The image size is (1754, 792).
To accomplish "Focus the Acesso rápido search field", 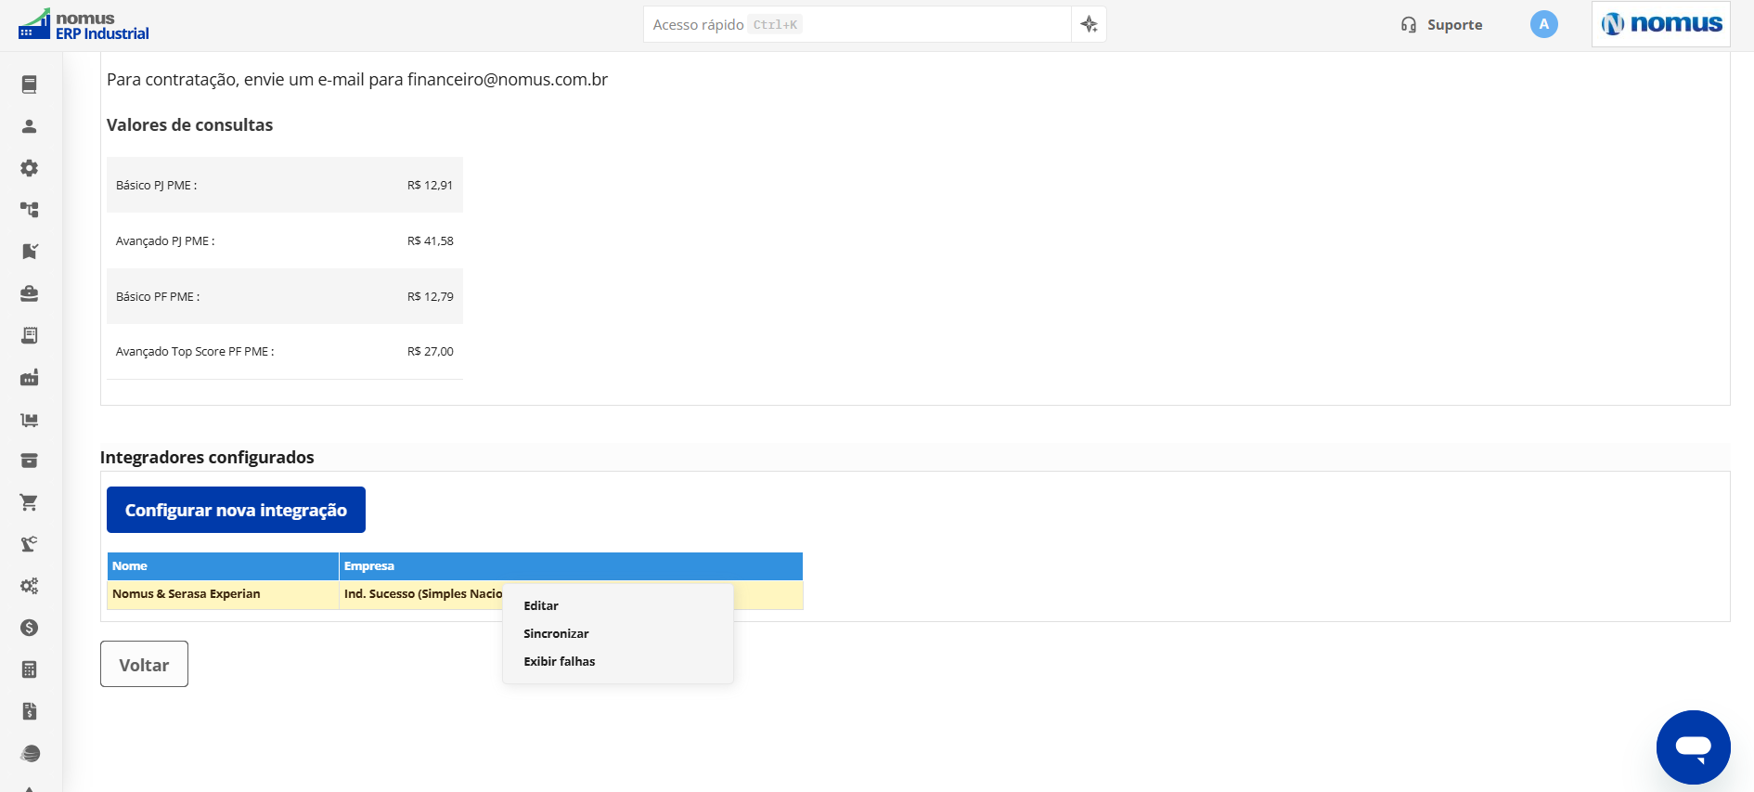I will coord(858,24).
